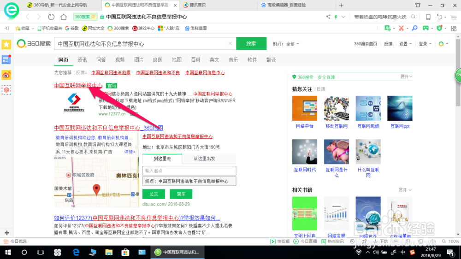This screenshot has height=259, width=461.
Task: Open the favorites star in sidebar
Action: coord(6,44)
